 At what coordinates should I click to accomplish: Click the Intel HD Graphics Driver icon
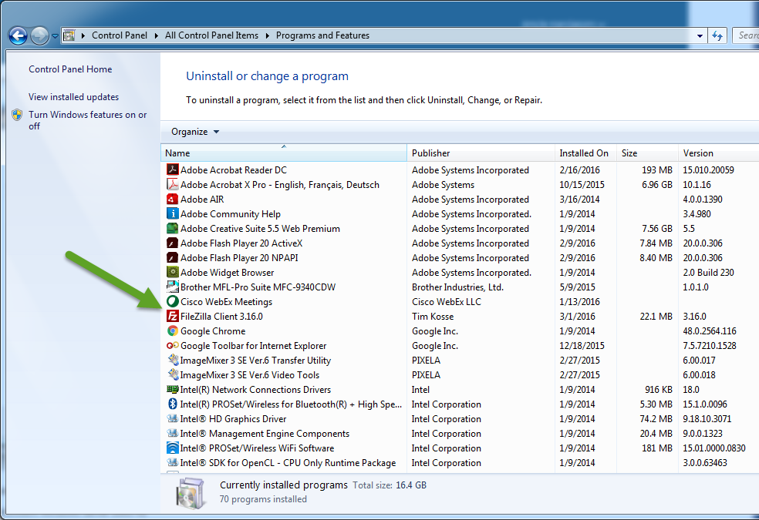tap(172, 418)
